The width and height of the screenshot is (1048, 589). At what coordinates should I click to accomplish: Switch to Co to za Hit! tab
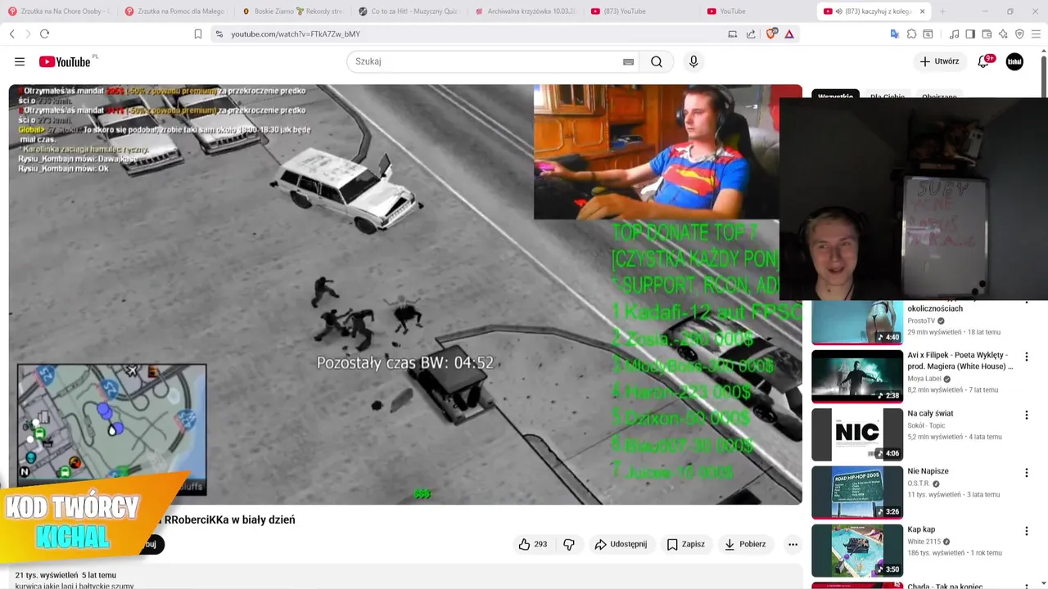click(x=409, y=11)
